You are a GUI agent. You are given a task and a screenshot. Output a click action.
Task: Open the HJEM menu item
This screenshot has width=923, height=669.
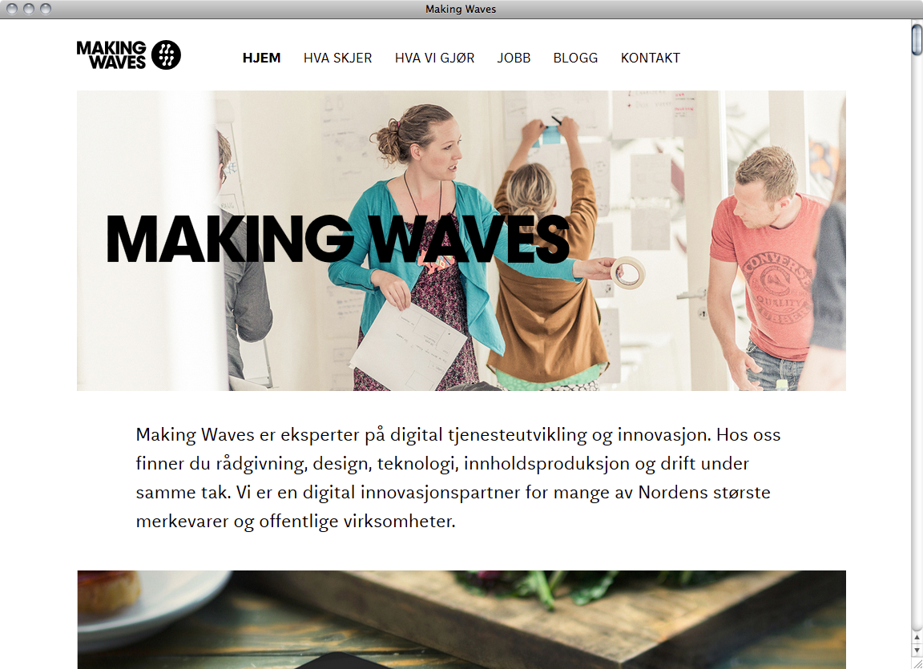pyautogui.click(x=261, y=58)
